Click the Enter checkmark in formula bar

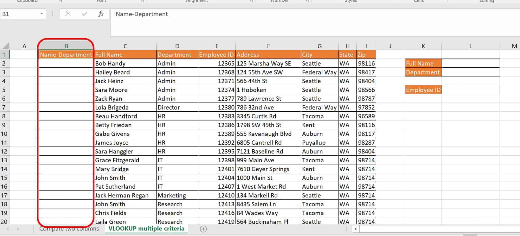coord(84,14)
